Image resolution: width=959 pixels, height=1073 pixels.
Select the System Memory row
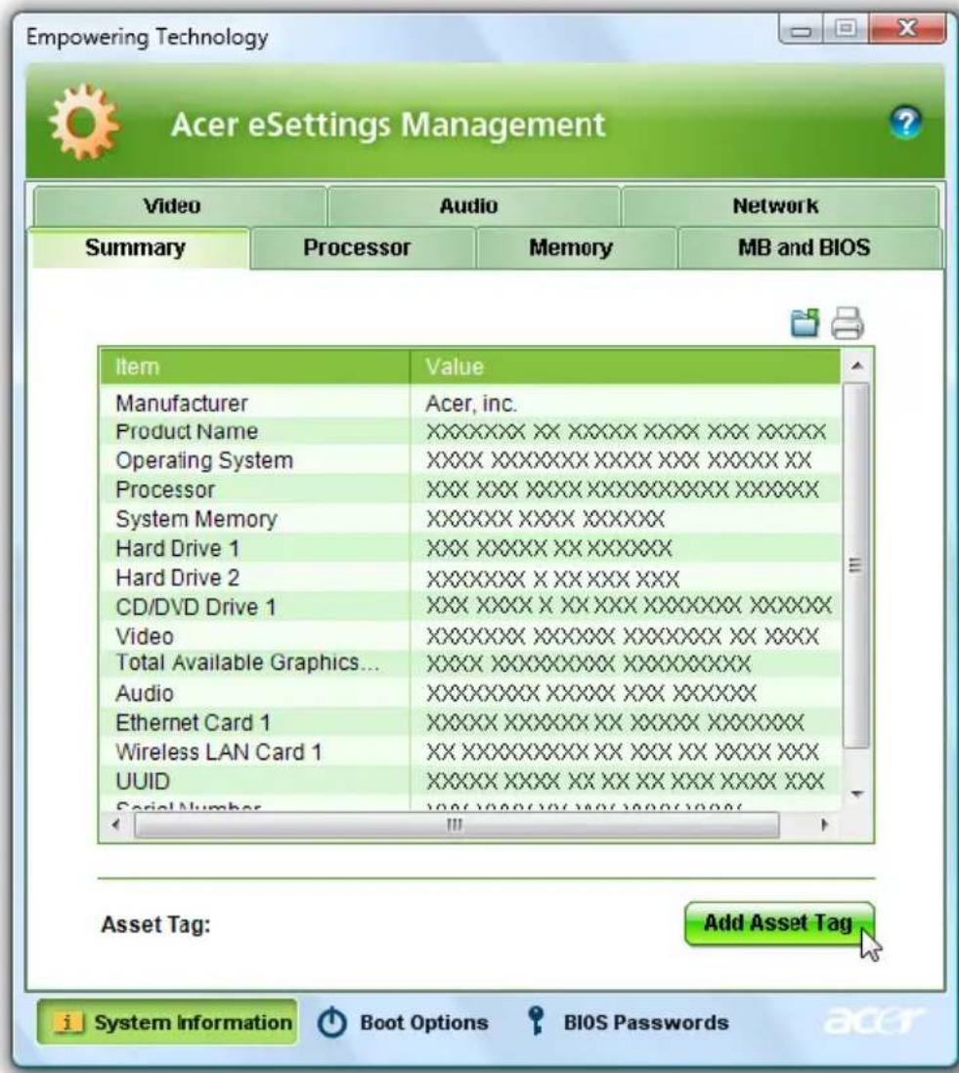click(470, 519)
